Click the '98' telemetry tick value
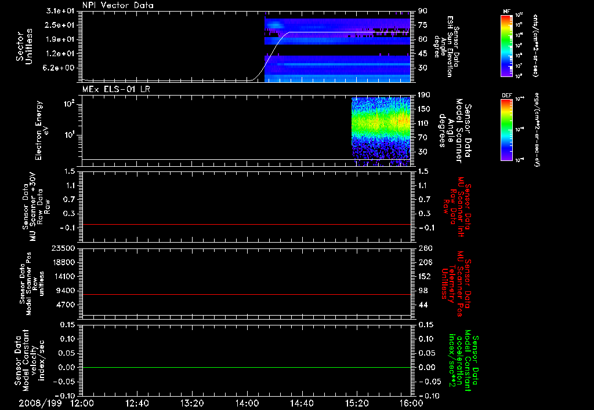The height and width of the screenshot is (410, 594). (423, 291)
